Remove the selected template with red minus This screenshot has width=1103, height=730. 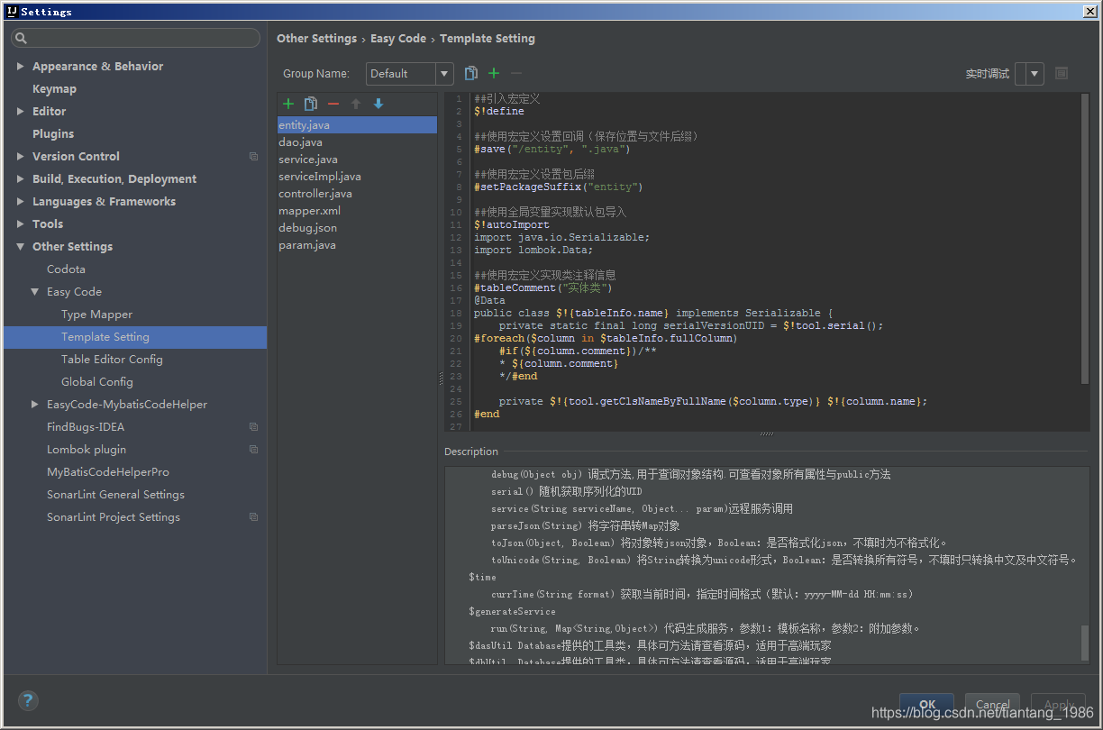click(x=333, y=104)
